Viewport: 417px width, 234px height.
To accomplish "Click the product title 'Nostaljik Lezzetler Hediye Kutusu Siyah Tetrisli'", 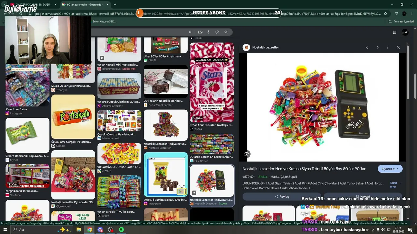I will click(304, 169).
